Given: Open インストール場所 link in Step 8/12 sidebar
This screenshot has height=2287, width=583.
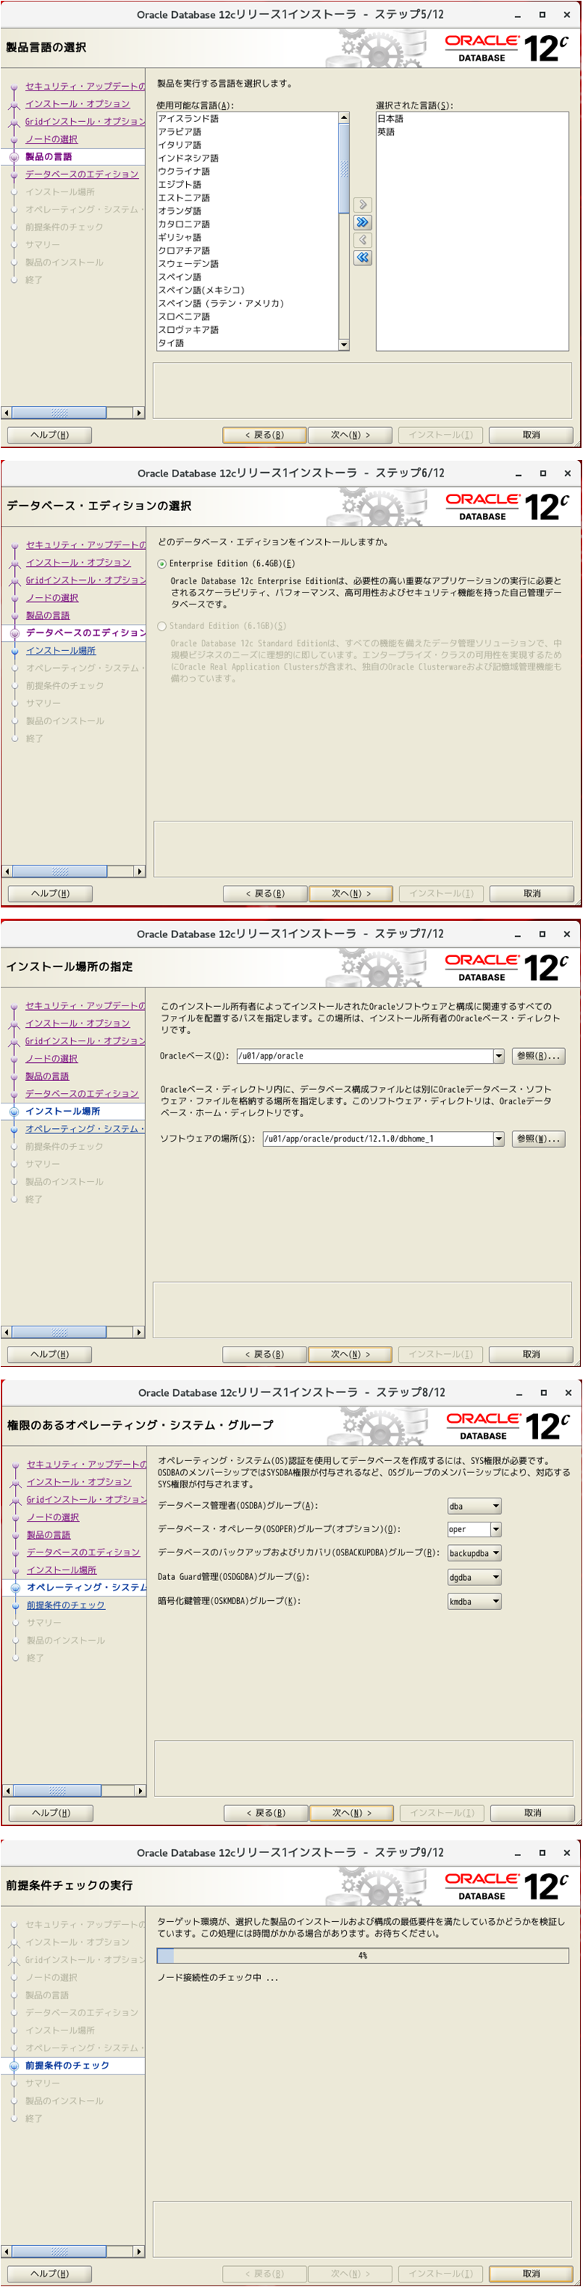Looking at the screenshot, I should click(x=61, y=1570).
